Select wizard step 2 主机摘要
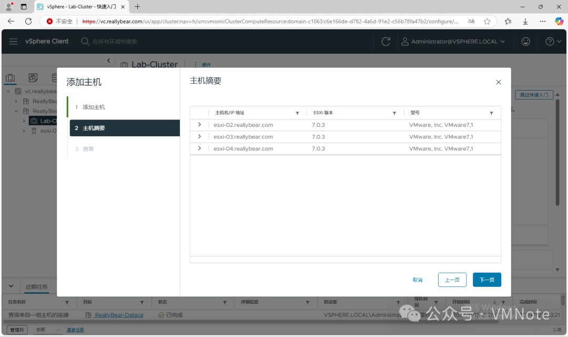 (125, 128)
